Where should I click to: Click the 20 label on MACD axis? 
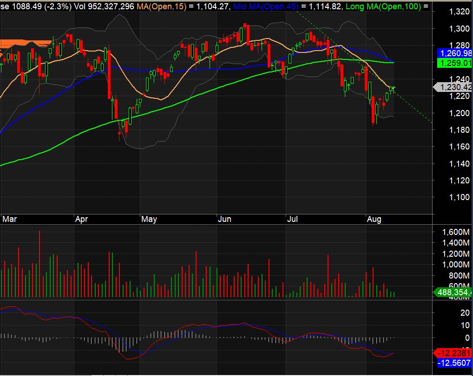coord(465,313)
